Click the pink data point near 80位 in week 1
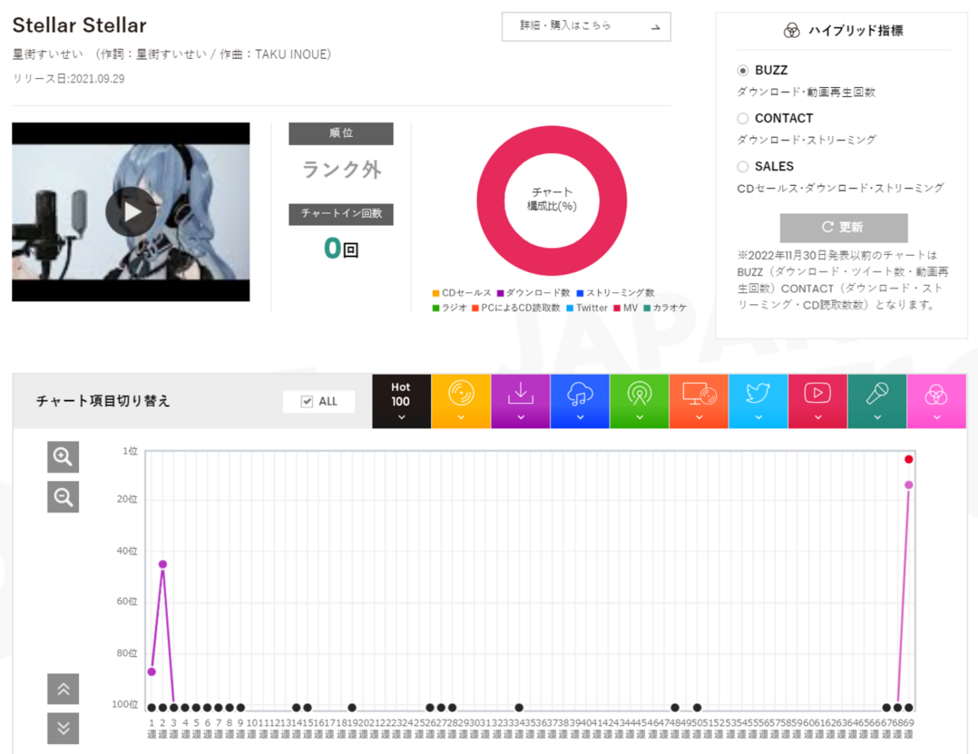This screenshot has width=978, height=754. (x=152, y=671)
